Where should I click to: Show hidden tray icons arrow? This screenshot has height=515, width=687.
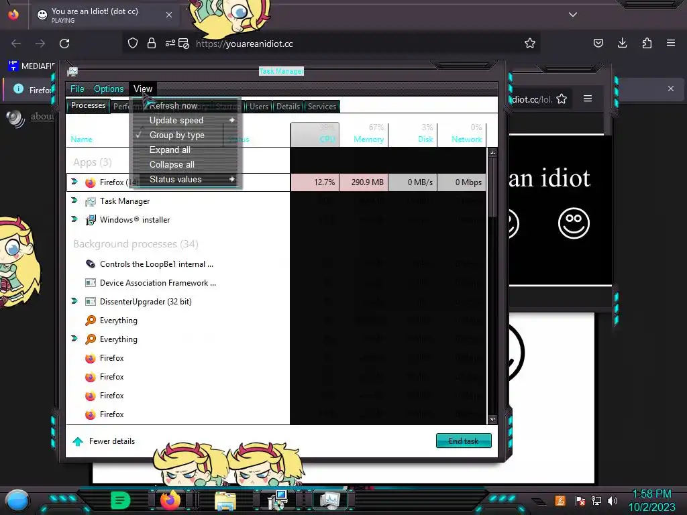(x=539, y=502)
